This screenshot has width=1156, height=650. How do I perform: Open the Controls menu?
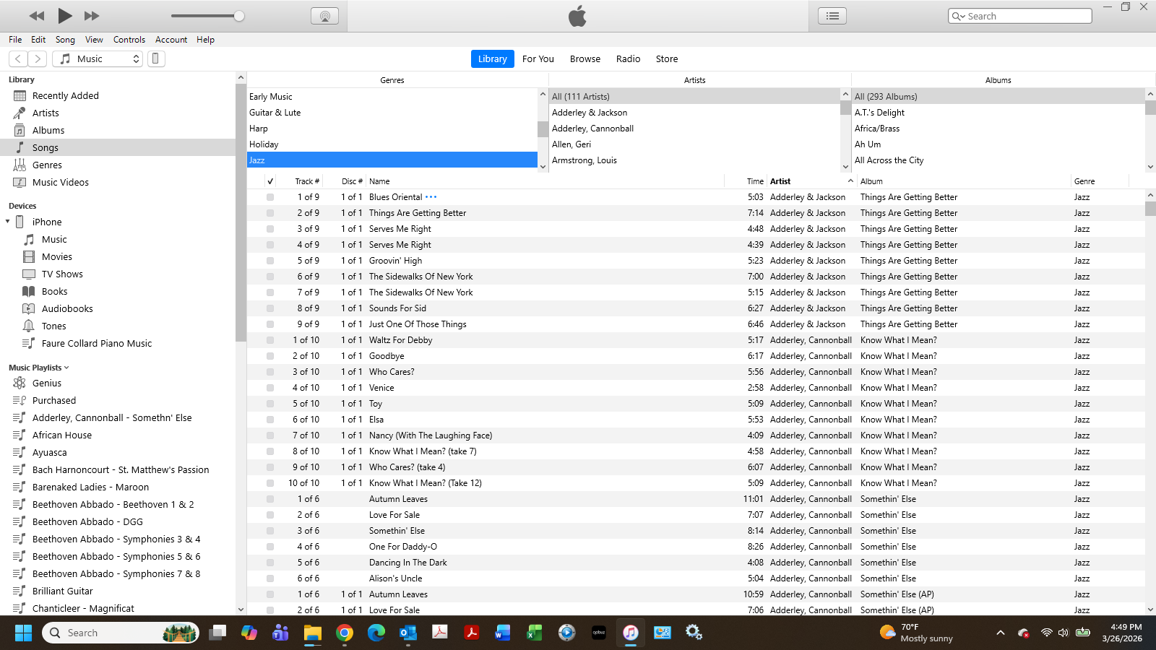tap(129, 40)
